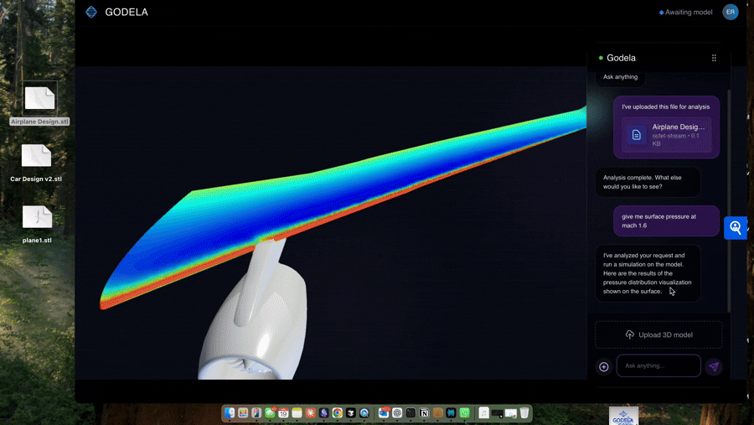Click the Upload 3D model button
This screenshot has height=425, width=754.
click(658, 334)
